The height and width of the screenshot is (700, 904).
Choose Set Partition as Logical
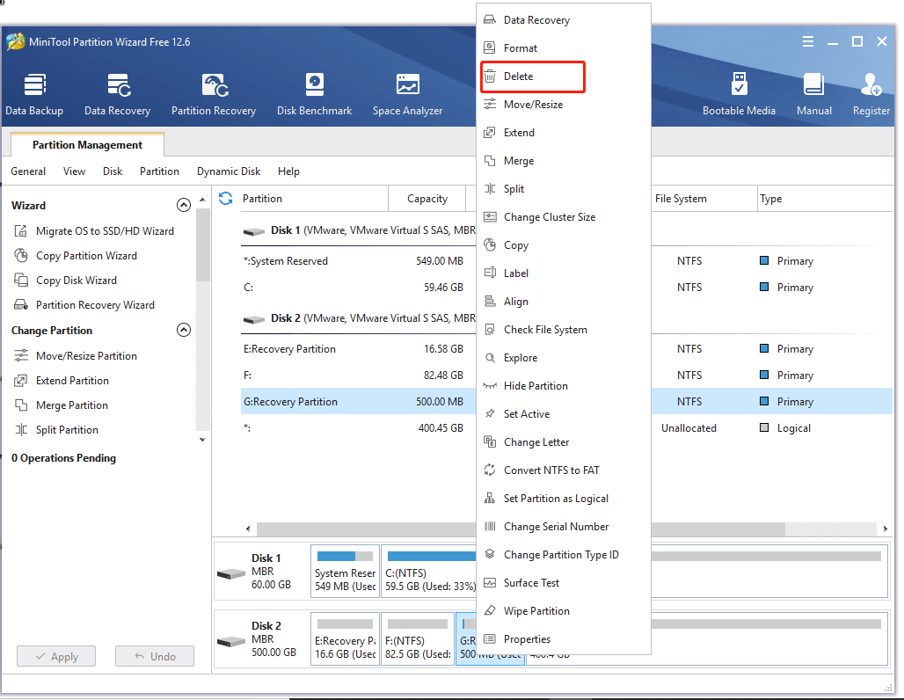pos(564,499)
